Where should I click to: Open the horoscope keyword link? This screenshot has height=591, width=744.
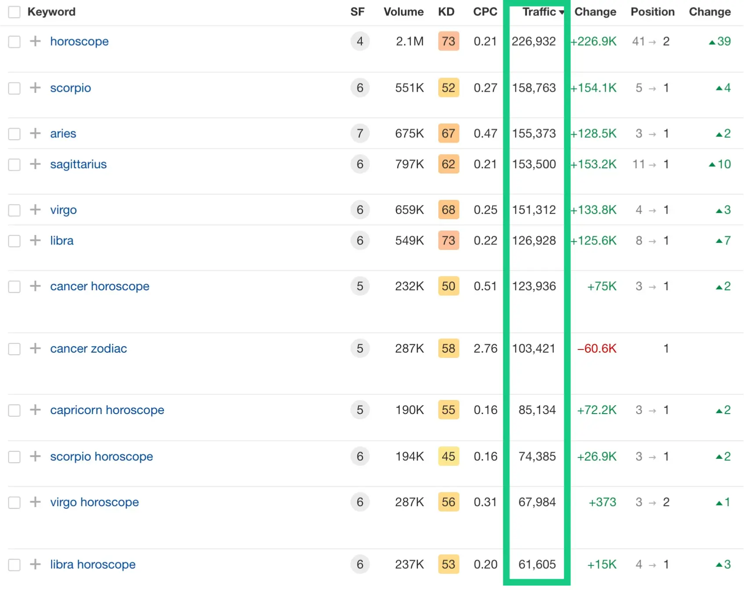coord(79,41)
